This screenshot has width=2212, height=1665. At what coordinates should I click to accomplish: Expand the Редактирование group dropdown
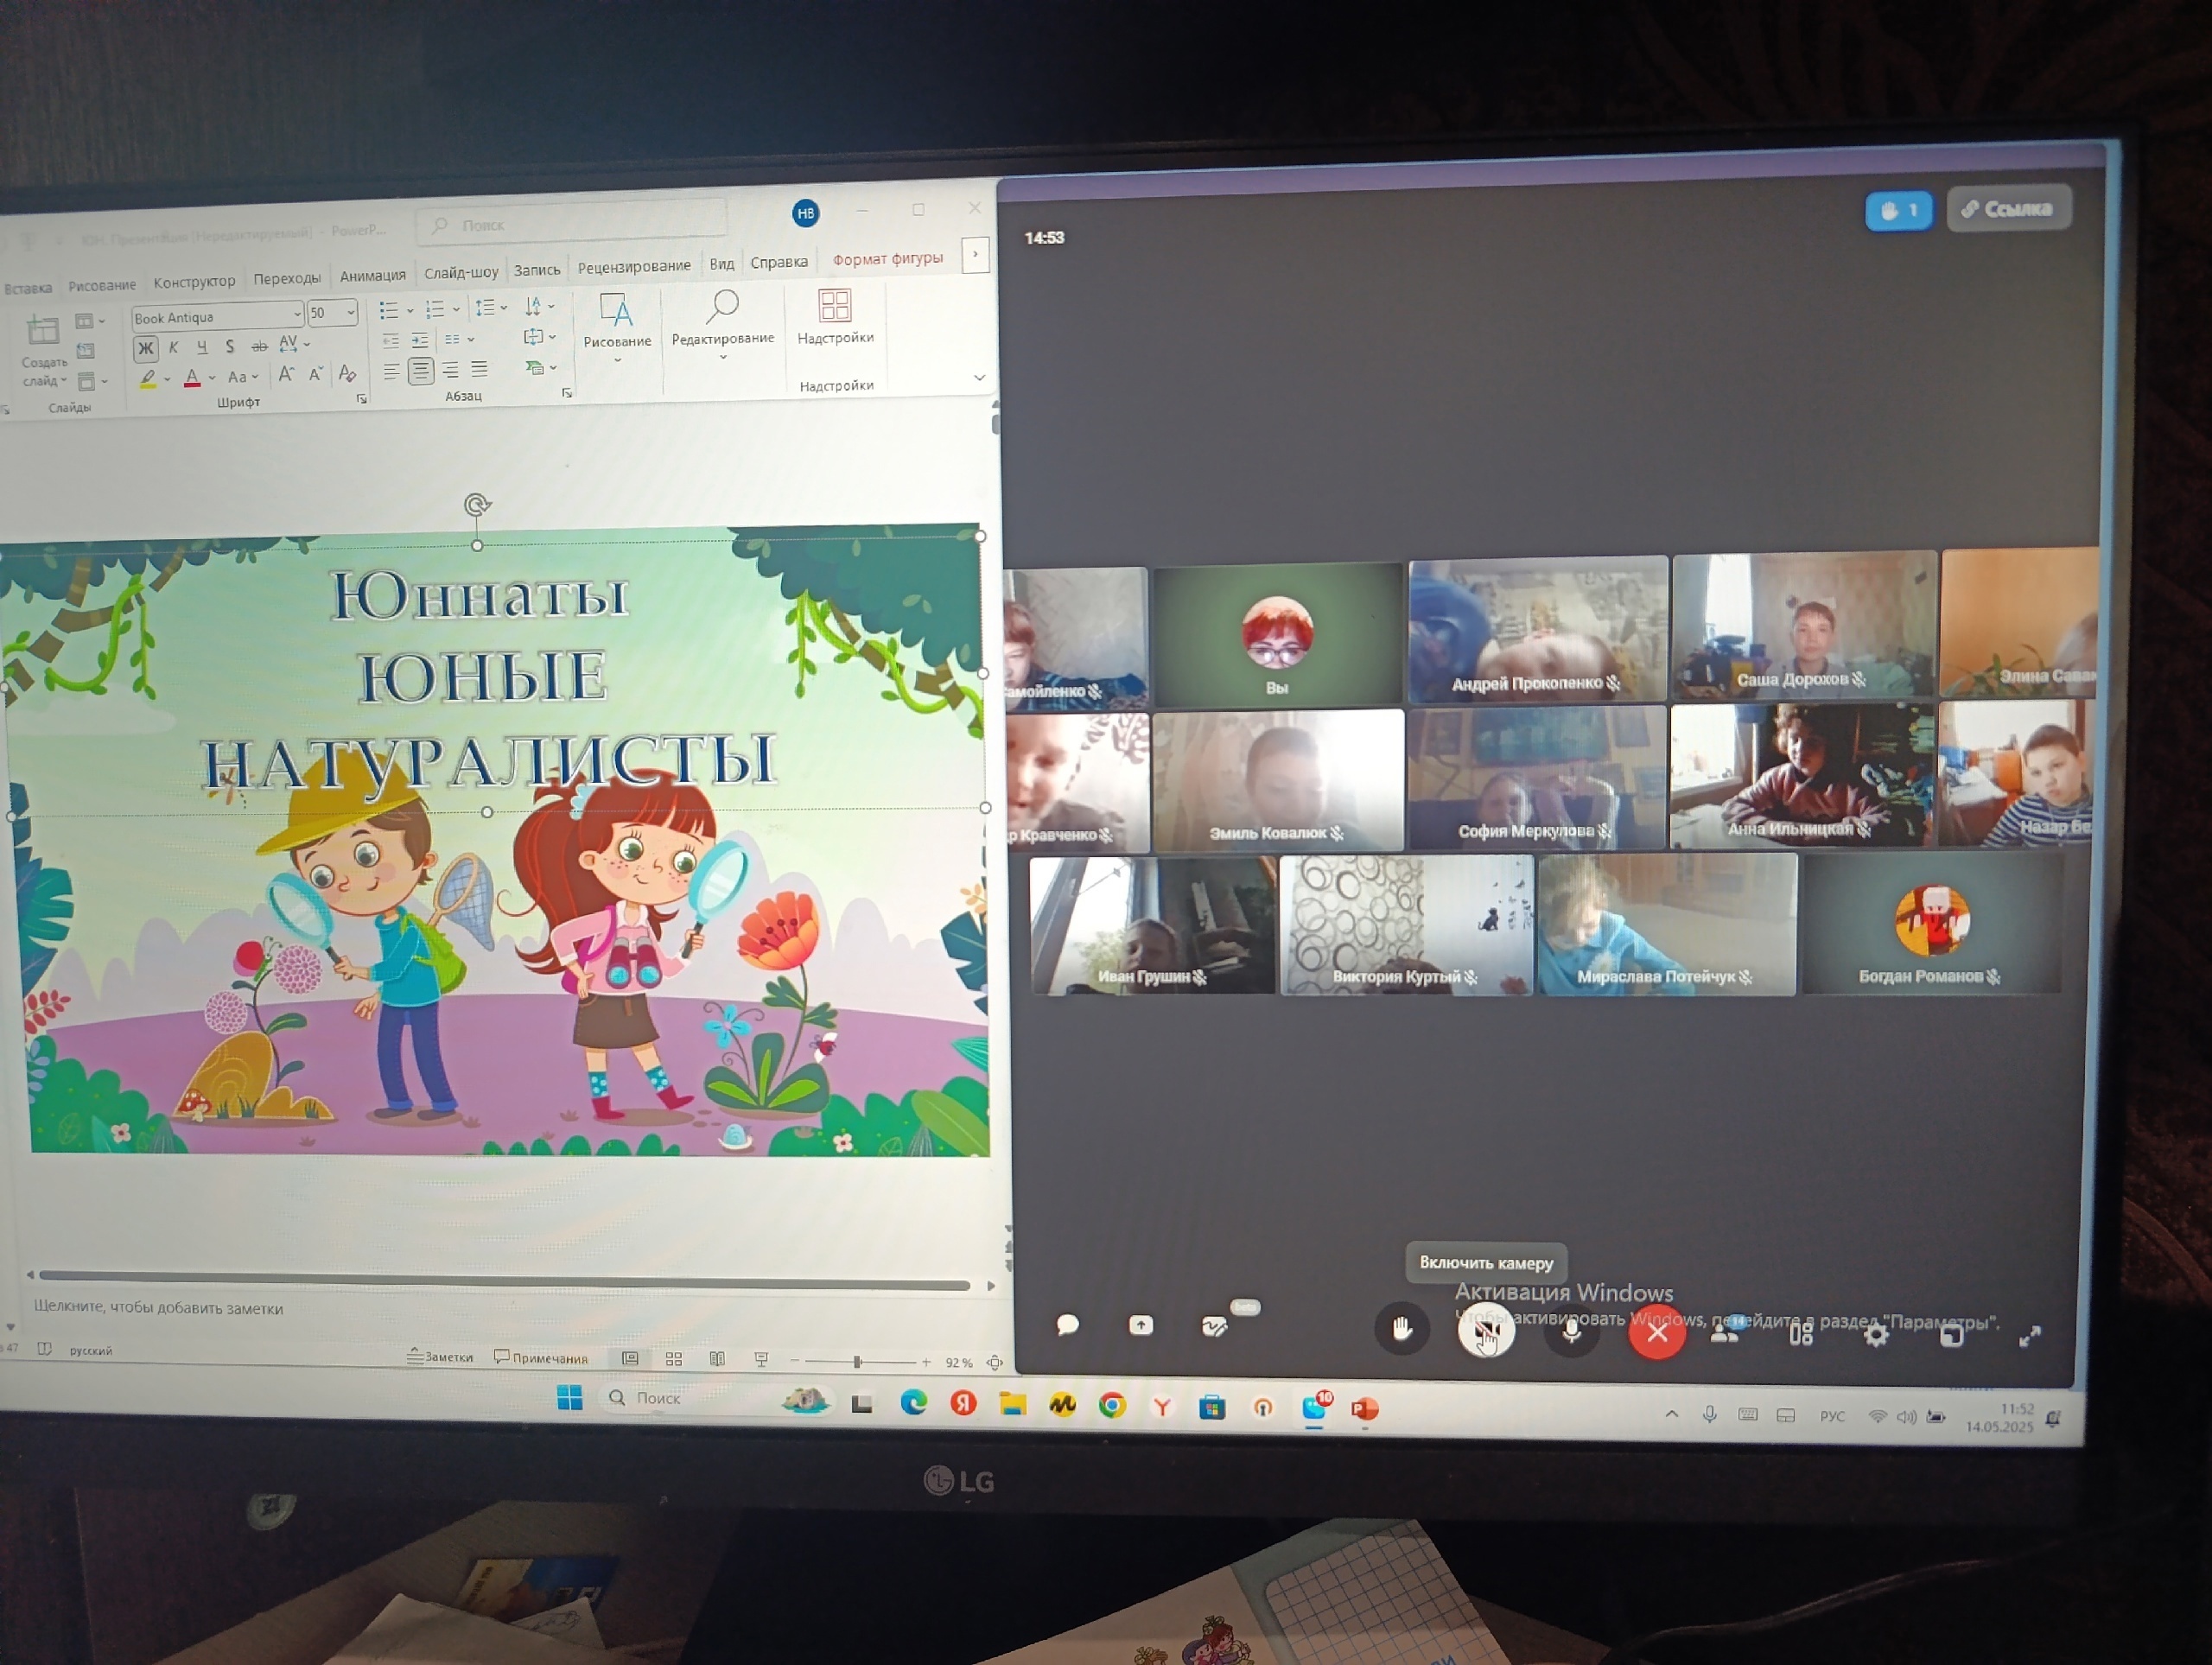pos(723,356)
